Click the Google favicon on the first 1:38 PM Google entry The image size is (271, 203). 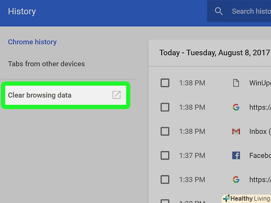[236, 107]
